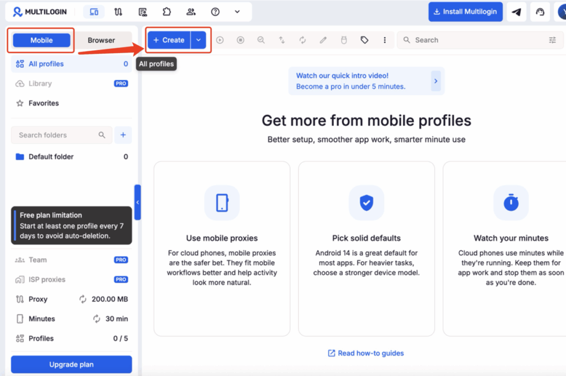Expand the top navigation chevron menu
The image size is (566, 376).
pos(237,12)
